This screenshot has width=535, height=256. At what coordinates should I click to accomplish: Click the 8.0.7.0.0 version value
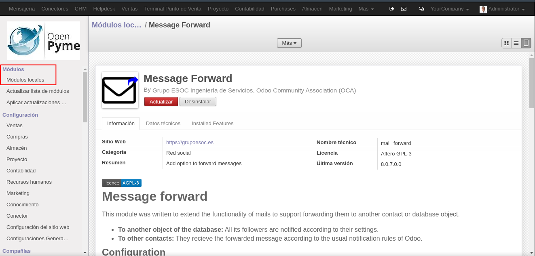click(391, 164)
